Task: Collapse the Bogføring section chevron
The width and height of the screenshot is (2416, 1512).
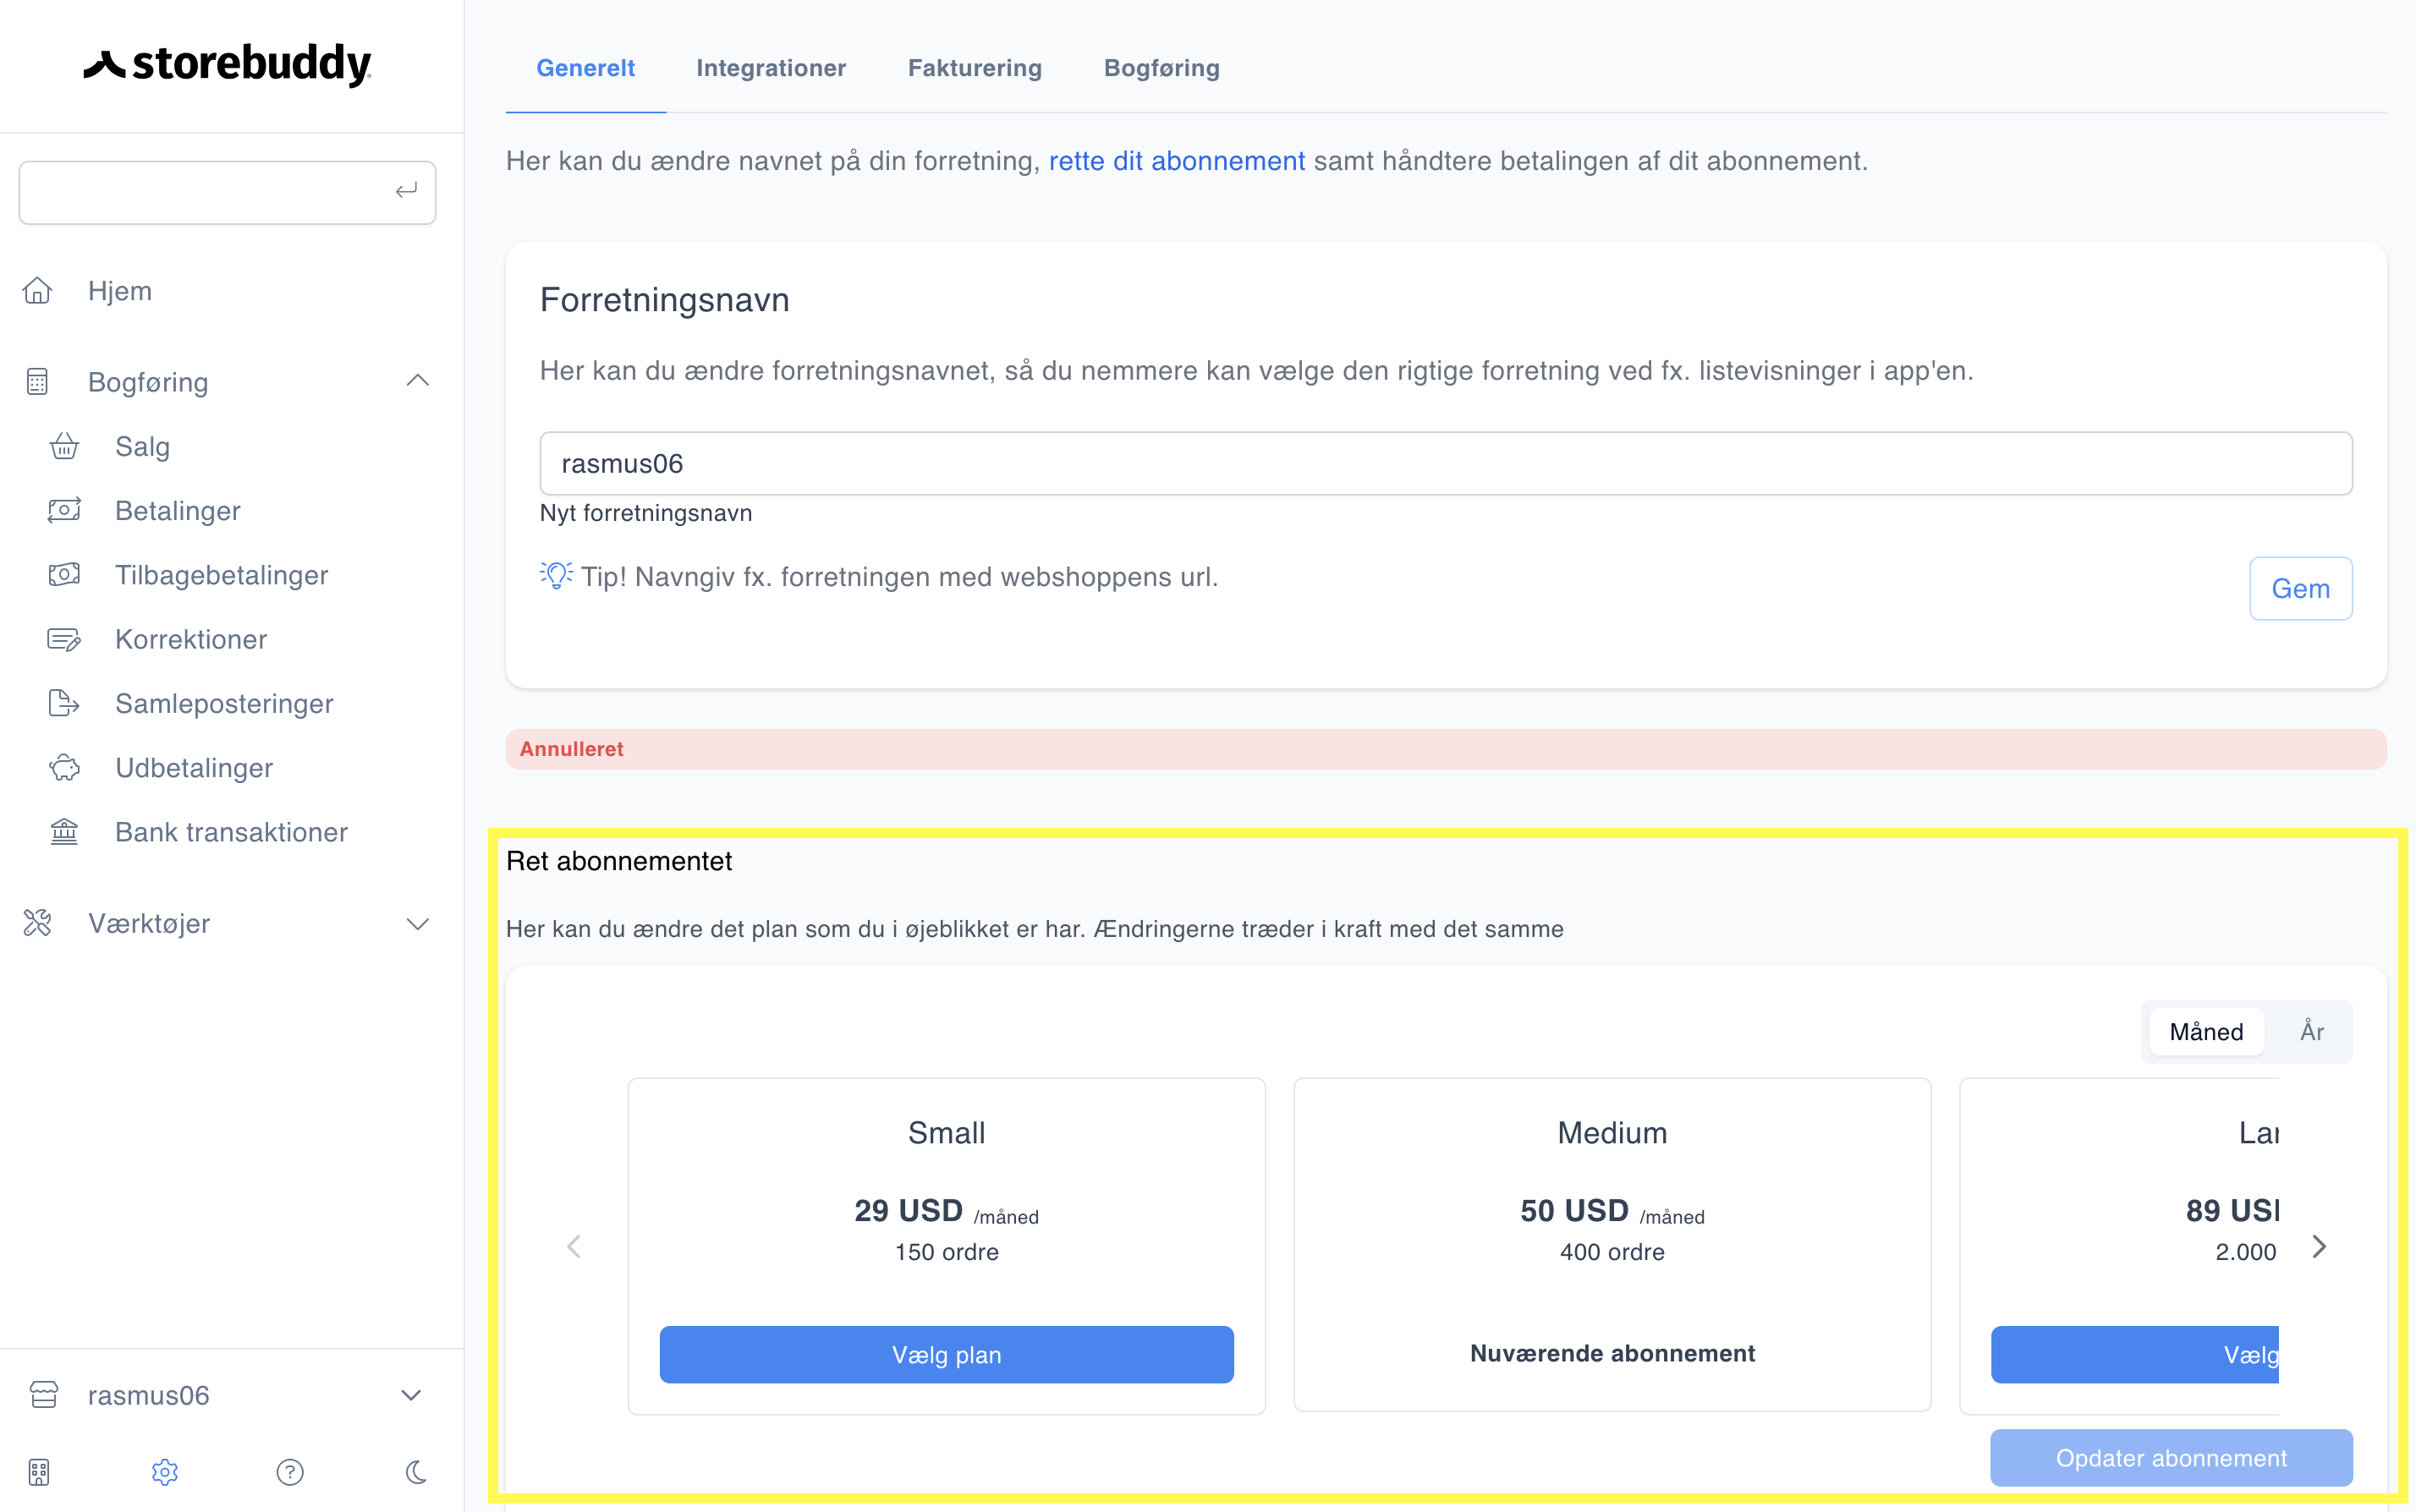Action: [418, 381]
